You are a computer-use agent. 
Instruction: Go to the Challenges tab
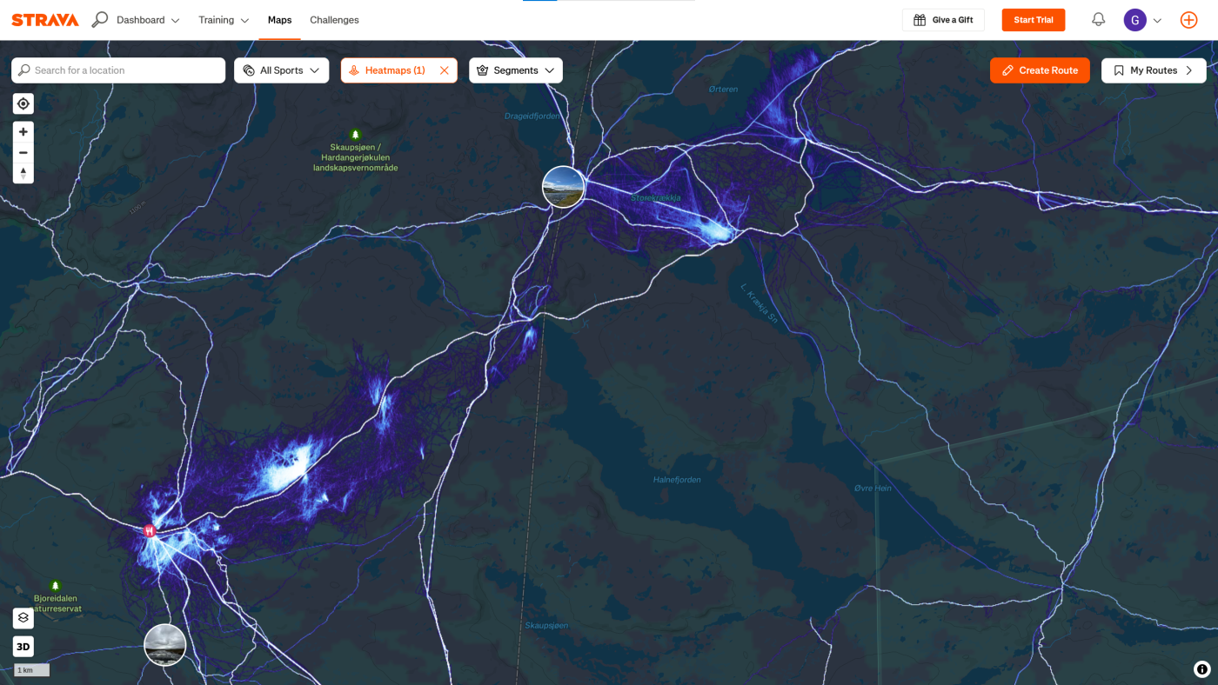point(334,20)
